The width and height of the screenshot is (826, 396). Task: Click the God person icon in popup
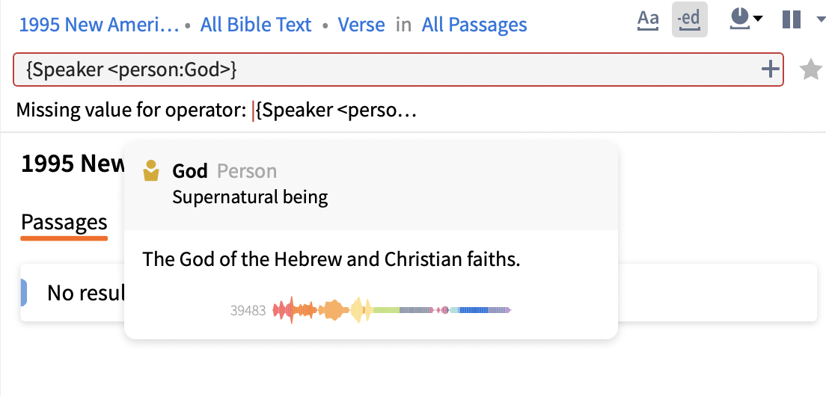point(152,171)
